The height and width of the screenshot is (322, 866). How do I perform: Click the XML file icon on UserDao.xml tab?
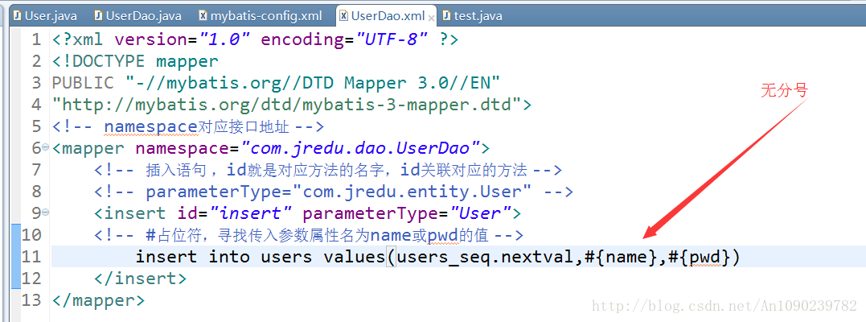343,16
